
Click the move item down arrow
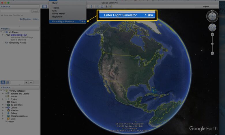coord(31,82)
